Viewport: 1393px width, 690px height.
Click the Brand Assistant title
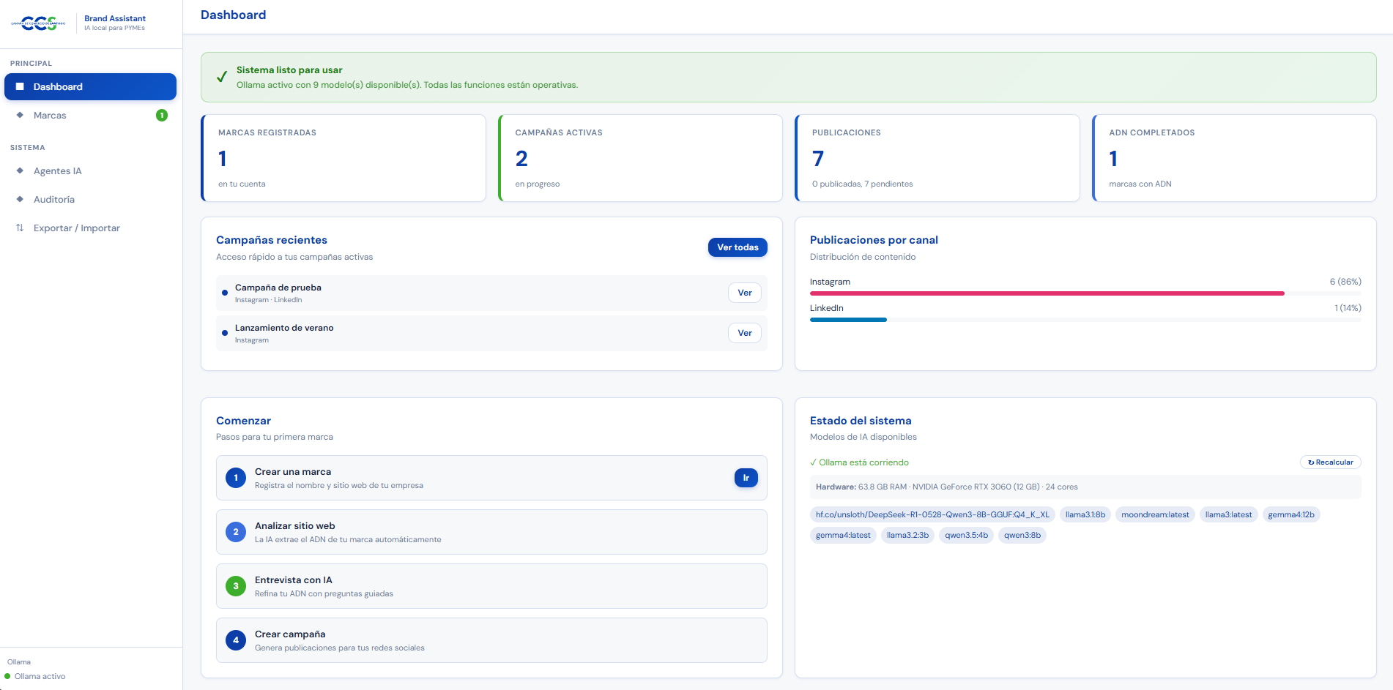[115, 18]
